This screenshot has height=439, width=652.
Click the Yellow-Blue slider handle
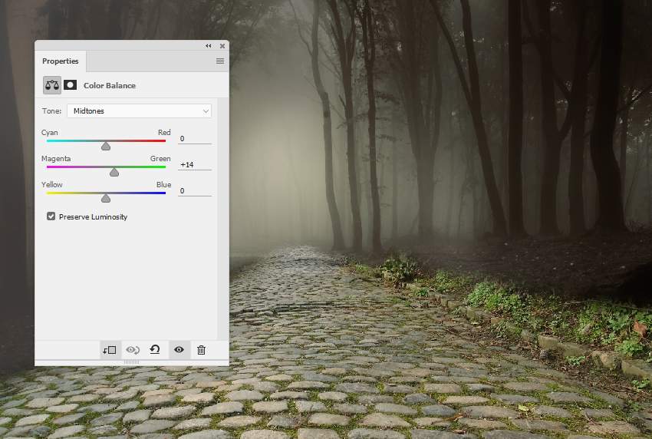point(106,198)
